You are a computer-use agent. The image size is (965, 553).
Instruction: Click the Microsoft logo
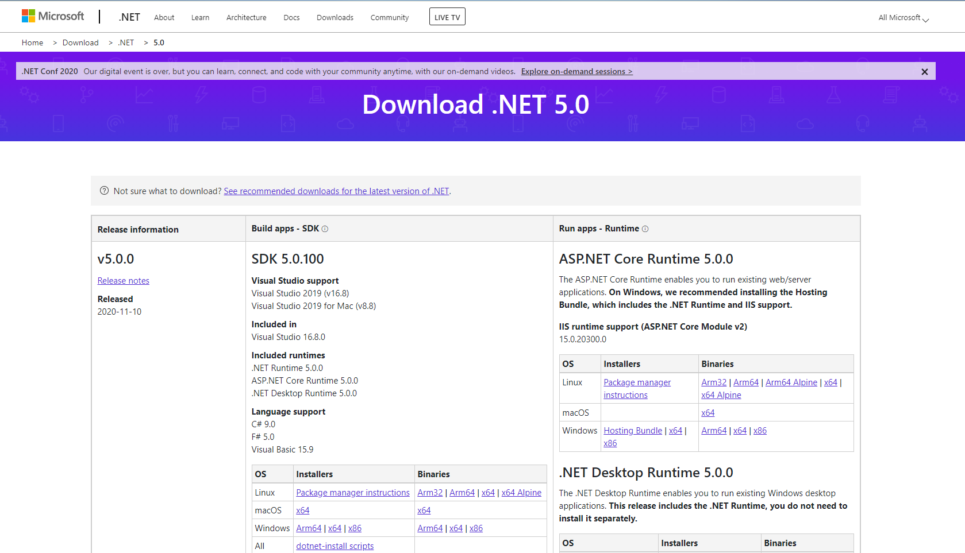click(x=53, y=16)
